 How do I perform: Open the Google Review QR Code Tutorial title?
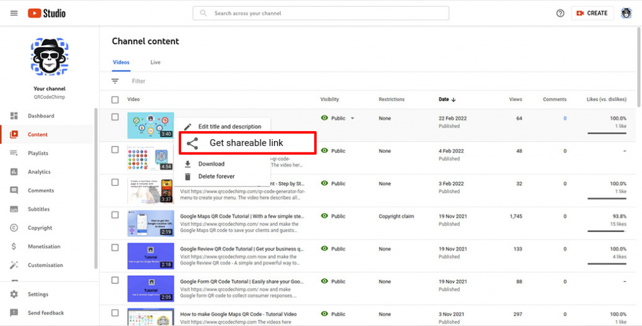[242, 249]
